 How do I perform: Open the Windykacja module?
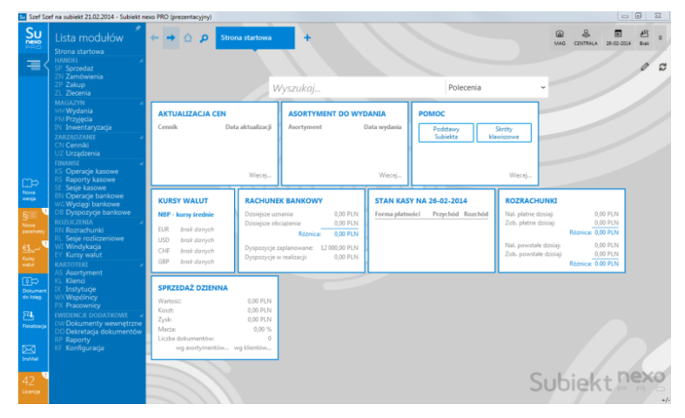tap(84, 246)
